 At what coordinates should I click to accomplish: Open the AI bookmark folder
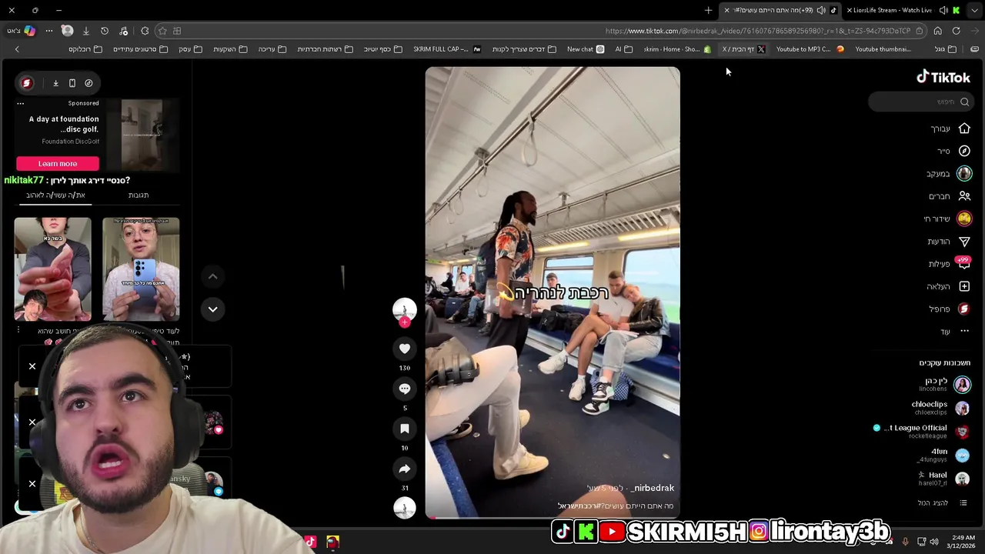point(623,49)
